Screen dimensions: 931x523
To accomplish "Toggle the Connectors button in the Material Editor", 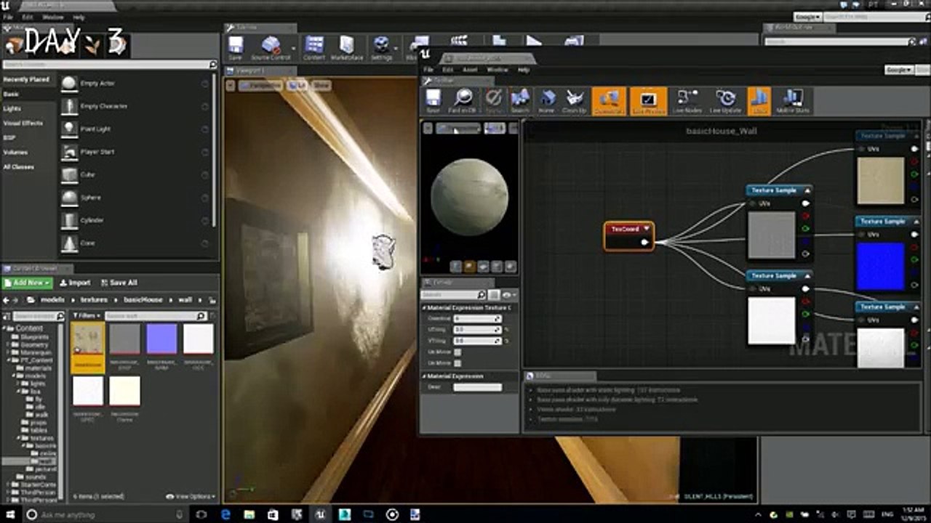I will [x=609, y=101].
